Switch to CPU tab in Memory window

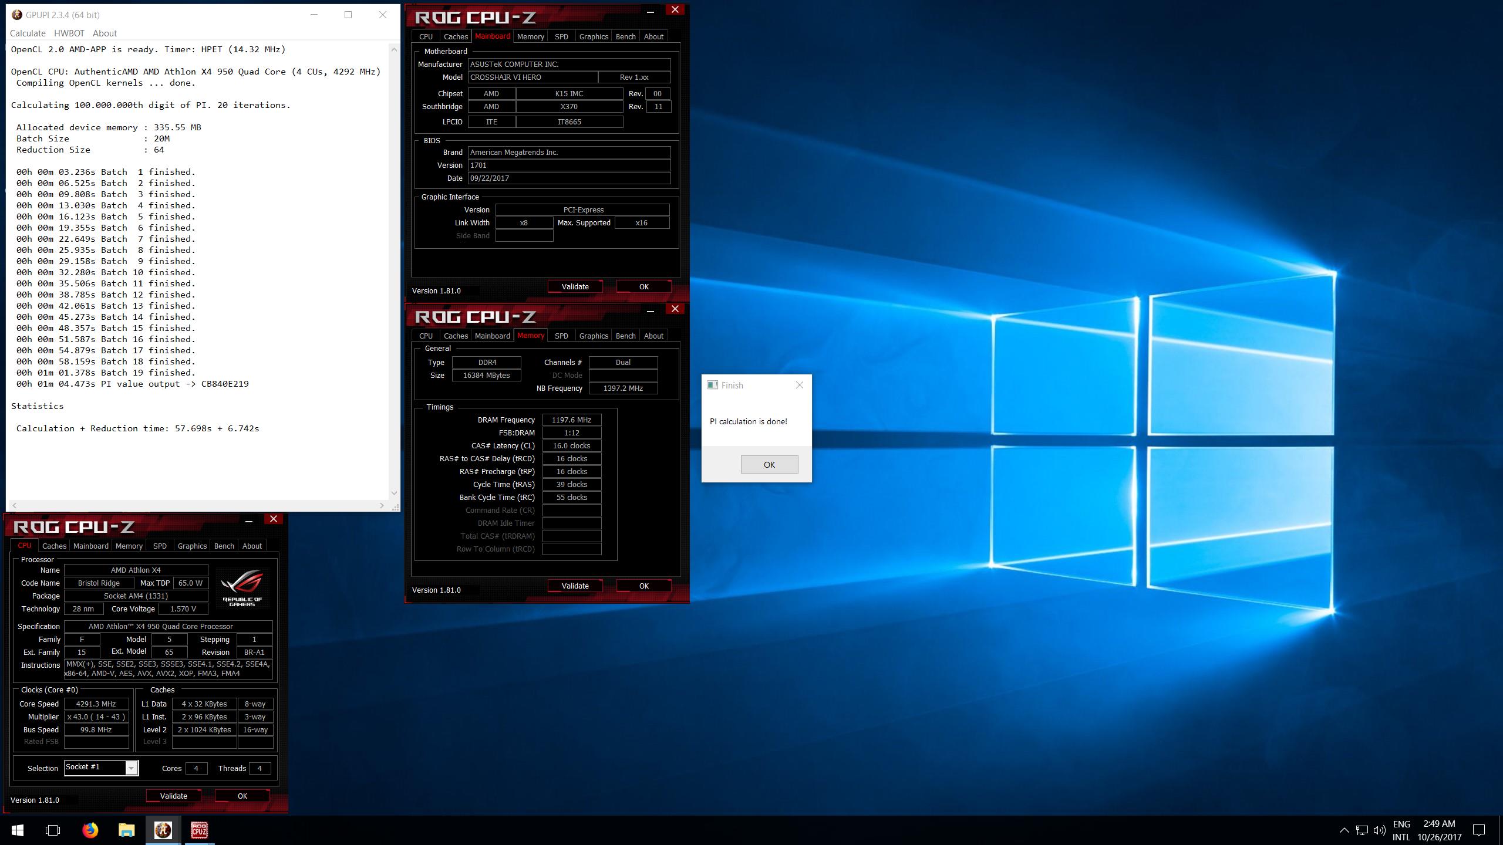426,336
